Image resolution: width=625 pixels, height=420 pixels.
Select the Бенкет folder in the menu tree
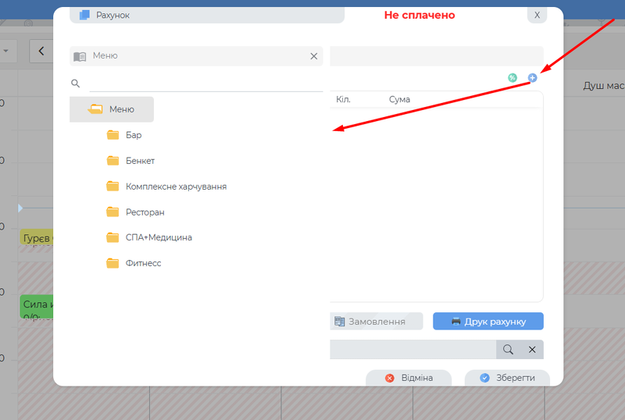tap(140, 161)
